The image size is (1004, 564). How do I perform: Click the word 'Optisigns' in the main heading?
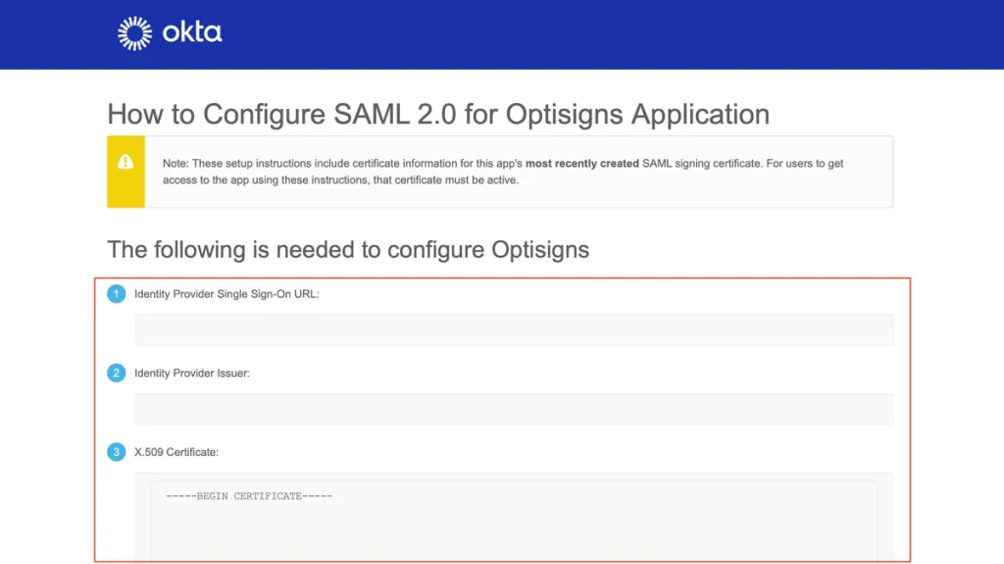[x=566, y=115]
